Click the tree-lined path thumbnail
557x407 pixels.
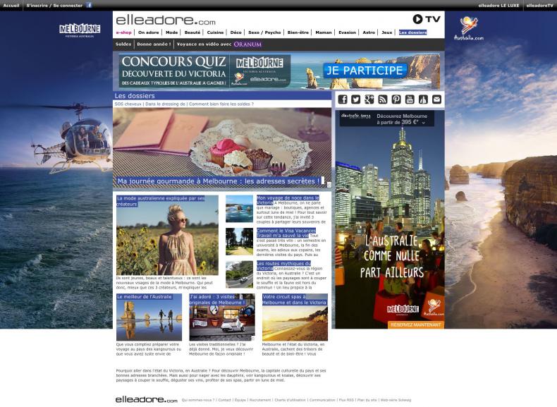point(240,242)
